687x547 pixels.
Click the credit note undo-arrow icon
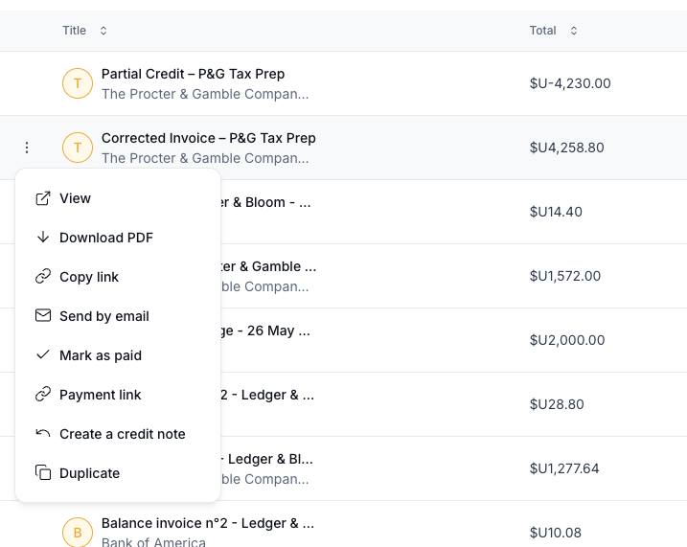[43, 433]
